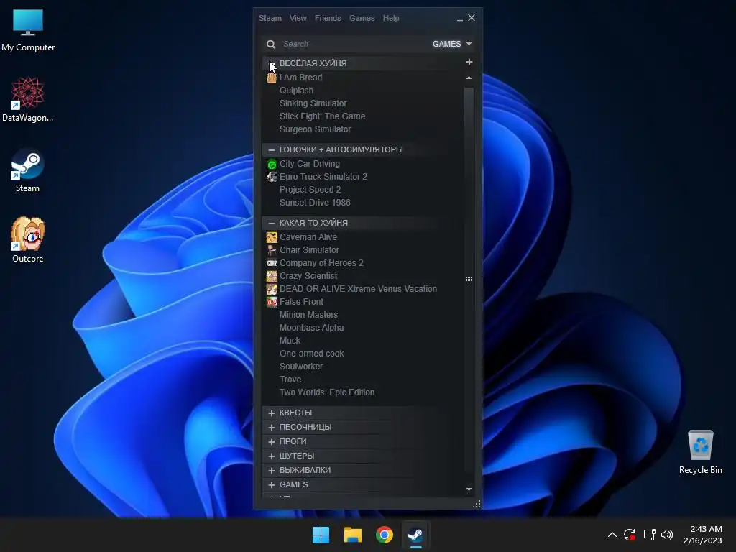The height and width of the screenshot is (552, 736).
Task: Select One-armed cook
Action: (312, 354)
